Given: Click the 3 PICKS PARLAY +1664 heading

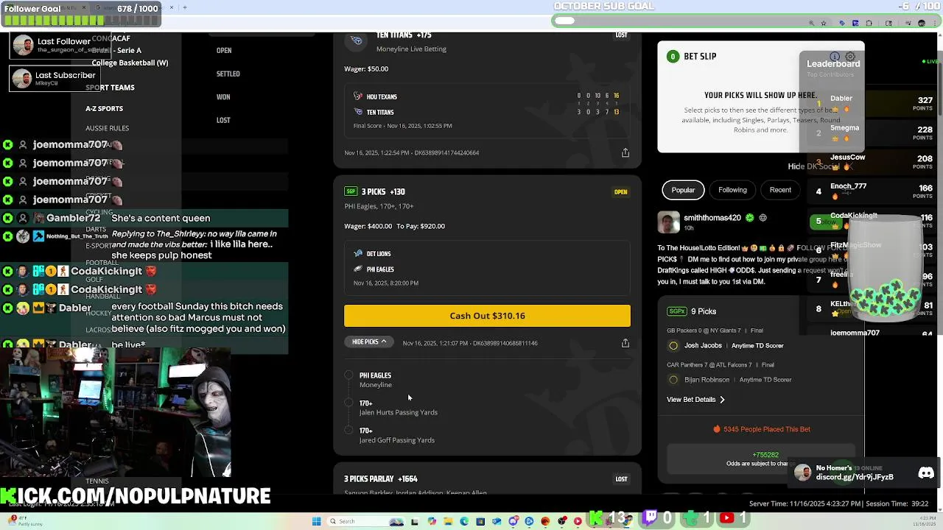Looking at the screenshot, I should click(381, 479).
